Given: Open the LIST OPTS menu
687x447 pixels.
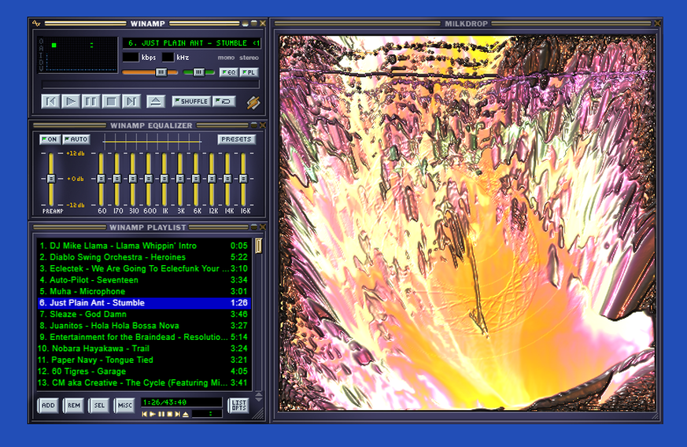Looking at the screenshot, I should [x=238, y=405].
